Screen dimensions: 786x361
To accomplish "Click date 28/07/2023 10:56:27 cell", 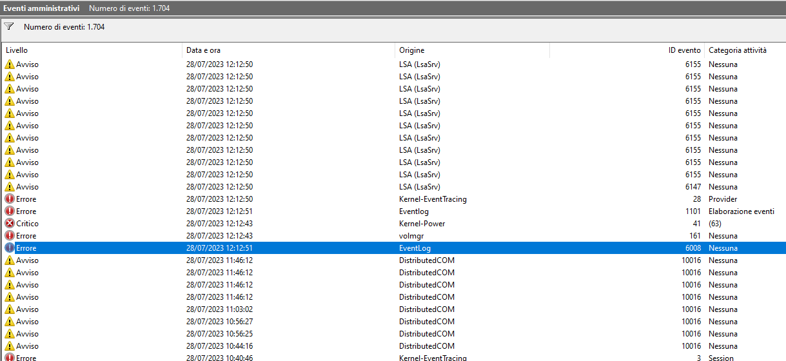I will click(219, 322).
